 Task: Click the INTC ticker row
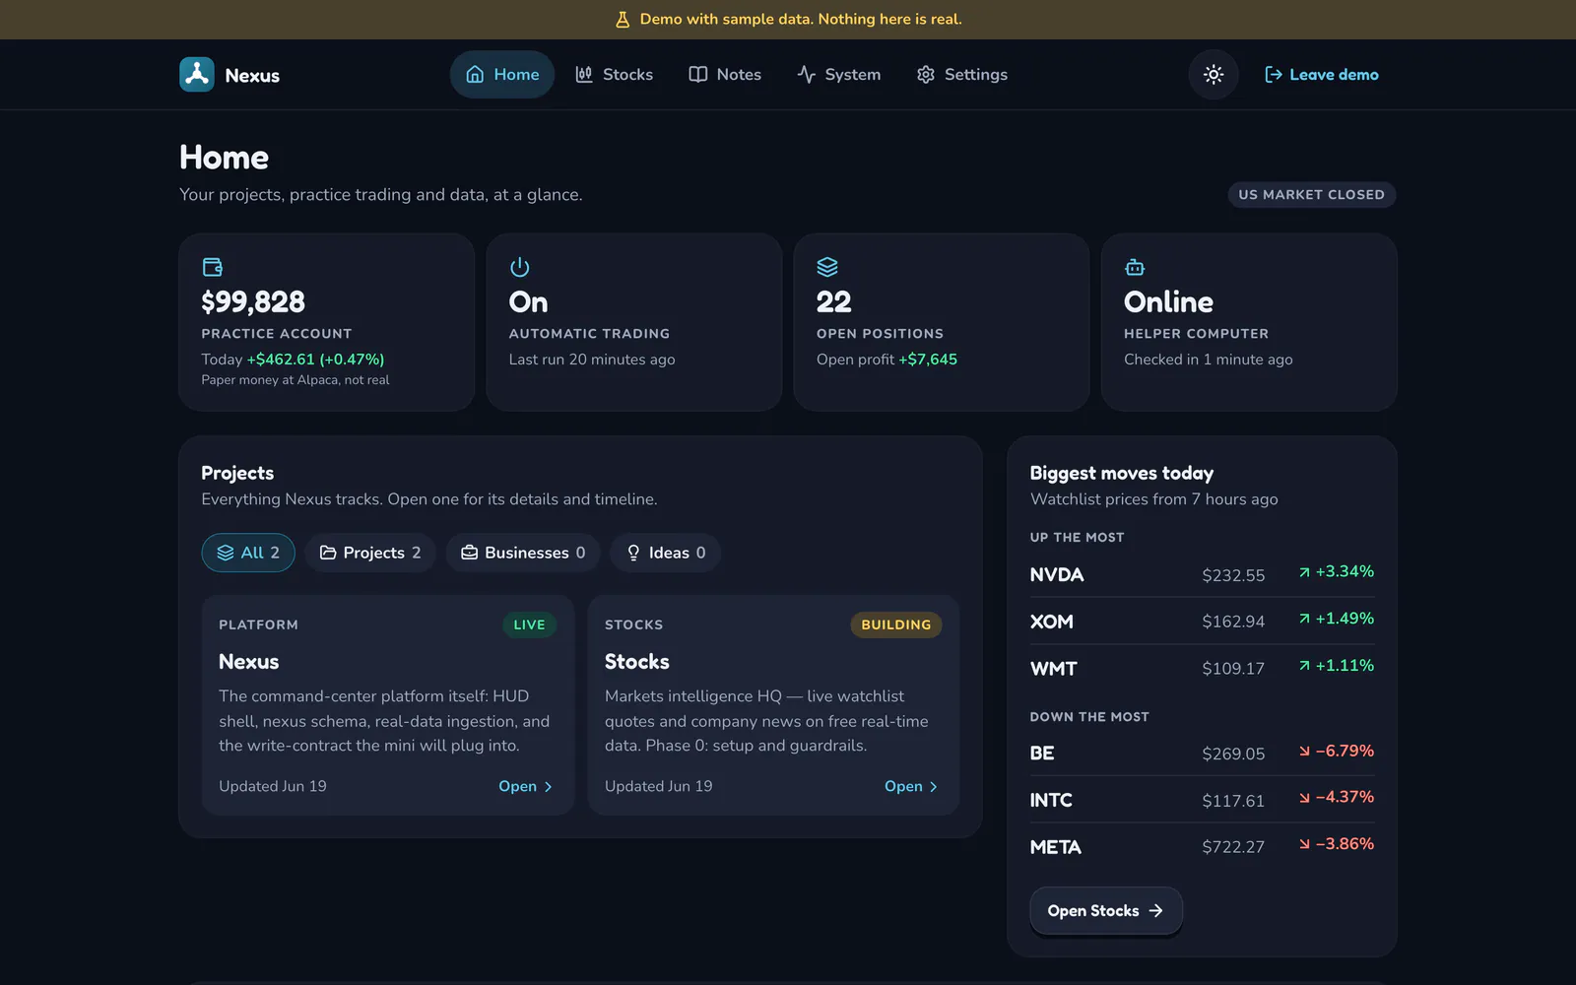(1202, 800)
